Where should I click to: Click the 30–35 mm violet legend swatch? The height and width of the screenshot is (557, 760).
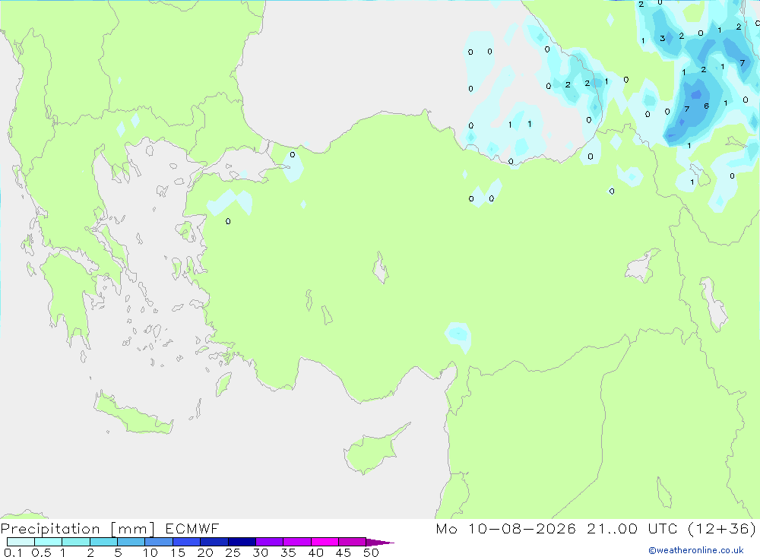269,542
